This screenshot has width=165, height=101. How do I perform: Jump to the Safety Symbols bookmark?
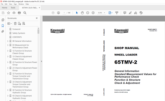click(19, 33)
